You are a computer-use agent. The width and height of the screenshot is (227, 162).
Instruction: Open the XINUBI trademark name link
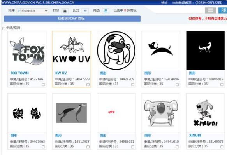(x=195, y=135)
